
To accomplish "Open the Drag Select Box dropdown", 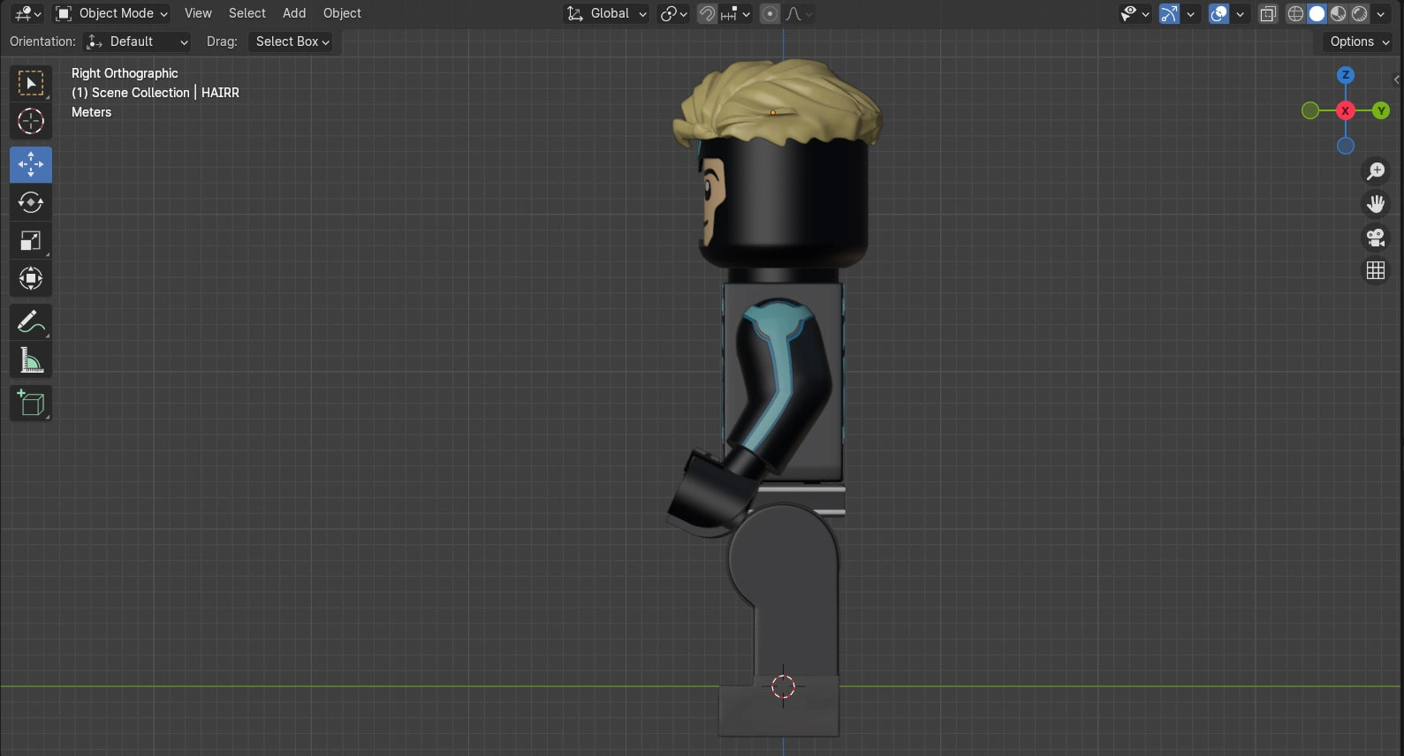I will (x=292, y=42).
